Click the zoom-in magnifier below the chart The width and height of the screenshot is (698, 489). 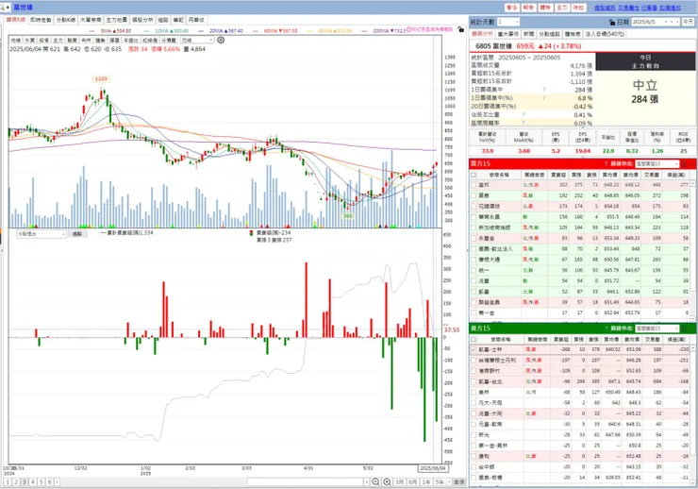pyautogui.click(x=387, y=481)
